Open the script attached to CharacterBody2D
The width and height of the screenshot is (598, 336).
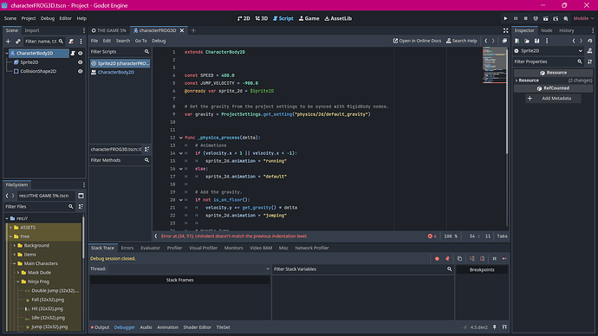pos(73,54)
